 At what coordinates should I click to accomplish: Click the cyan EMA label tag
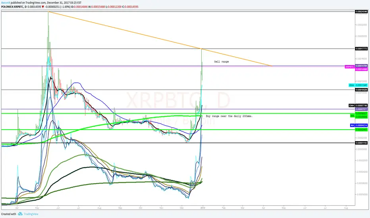coord(352,85)
